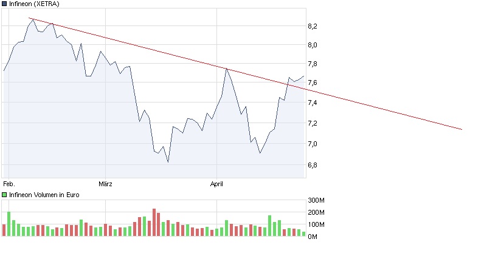
Task: Click the 6,8 price axis label
Action: (312, 164)
